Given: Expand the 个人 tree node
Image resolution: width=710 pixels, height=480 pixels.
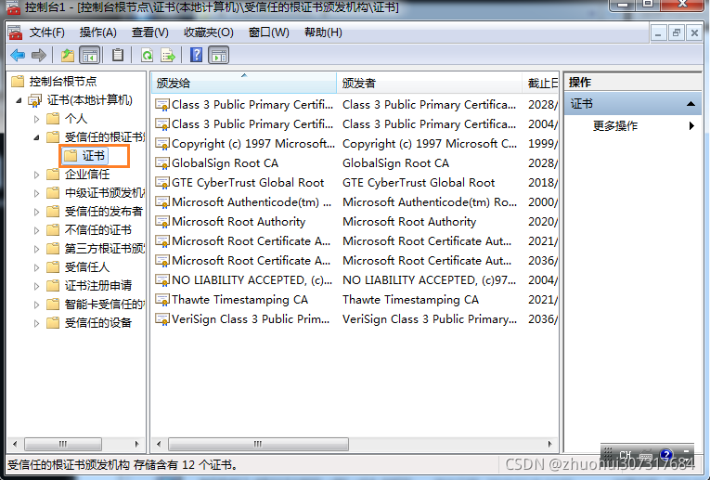Looking at the screenshot, I should pos(37,119).
